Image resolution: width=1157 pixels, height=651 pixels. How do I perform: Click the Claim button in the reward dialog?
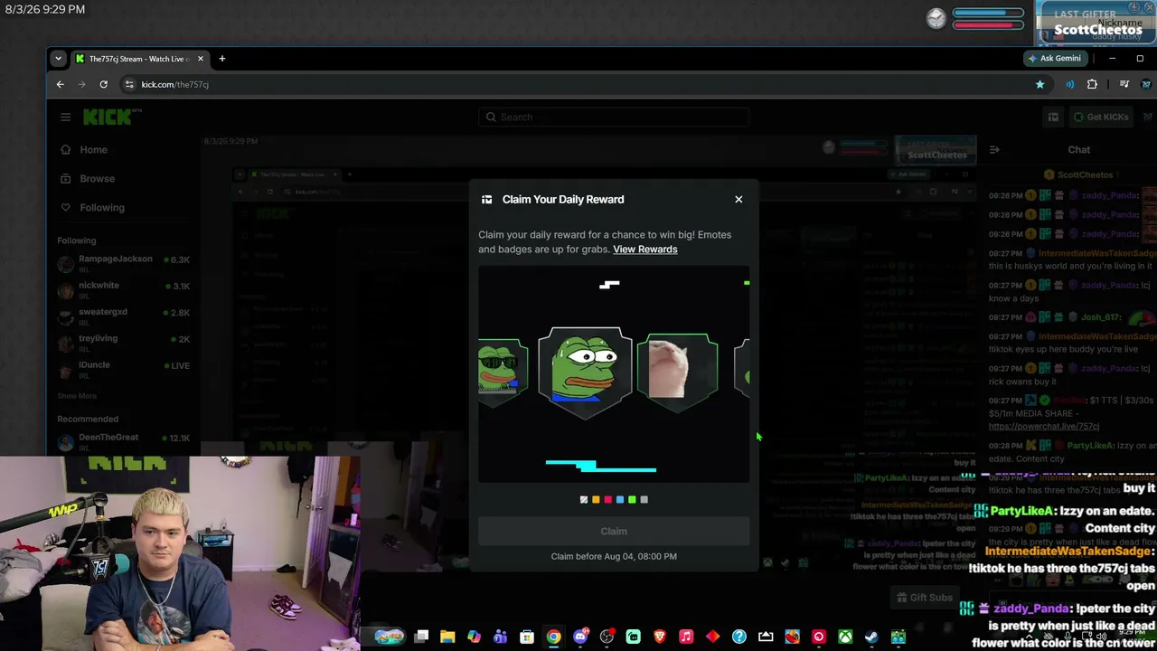click(x=614, y=532)
